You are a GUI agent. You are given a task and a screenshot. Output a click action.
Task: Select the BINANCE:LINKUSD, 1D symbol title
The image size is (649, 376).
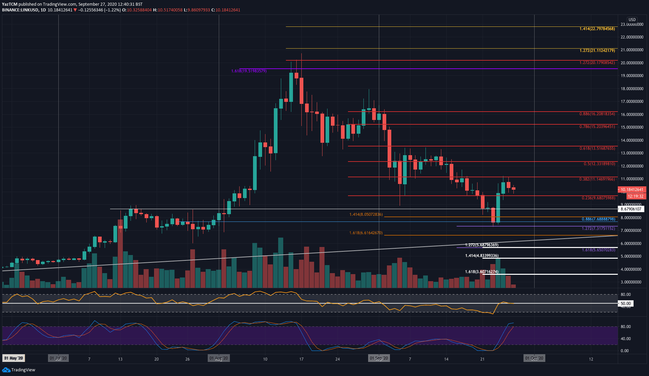(24, 10)
